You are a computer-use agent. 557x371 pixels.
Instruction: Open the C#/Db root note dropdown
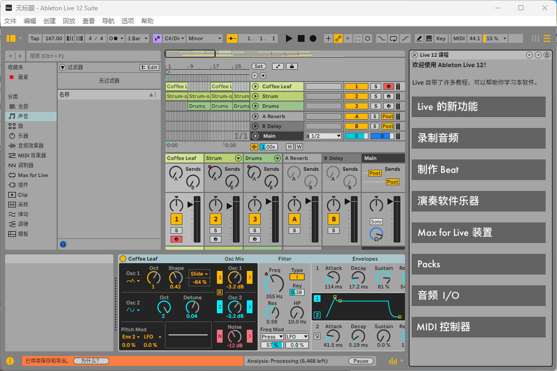175,38
